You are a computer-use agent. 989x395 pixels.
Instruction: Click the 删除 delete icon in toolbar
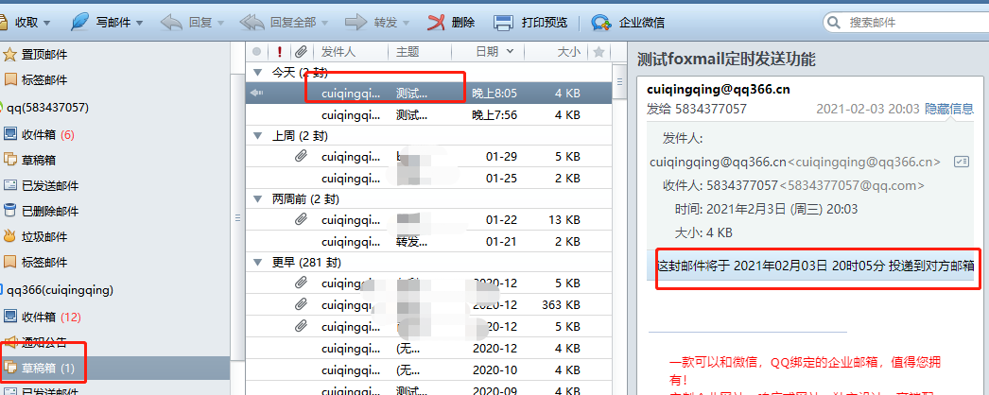pyautogui.click(x=436, y=22)
